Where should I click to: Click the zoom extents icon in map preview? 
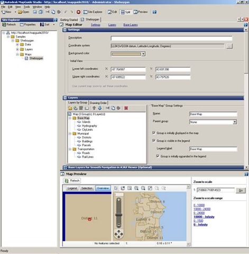click(x=150, y=188)
